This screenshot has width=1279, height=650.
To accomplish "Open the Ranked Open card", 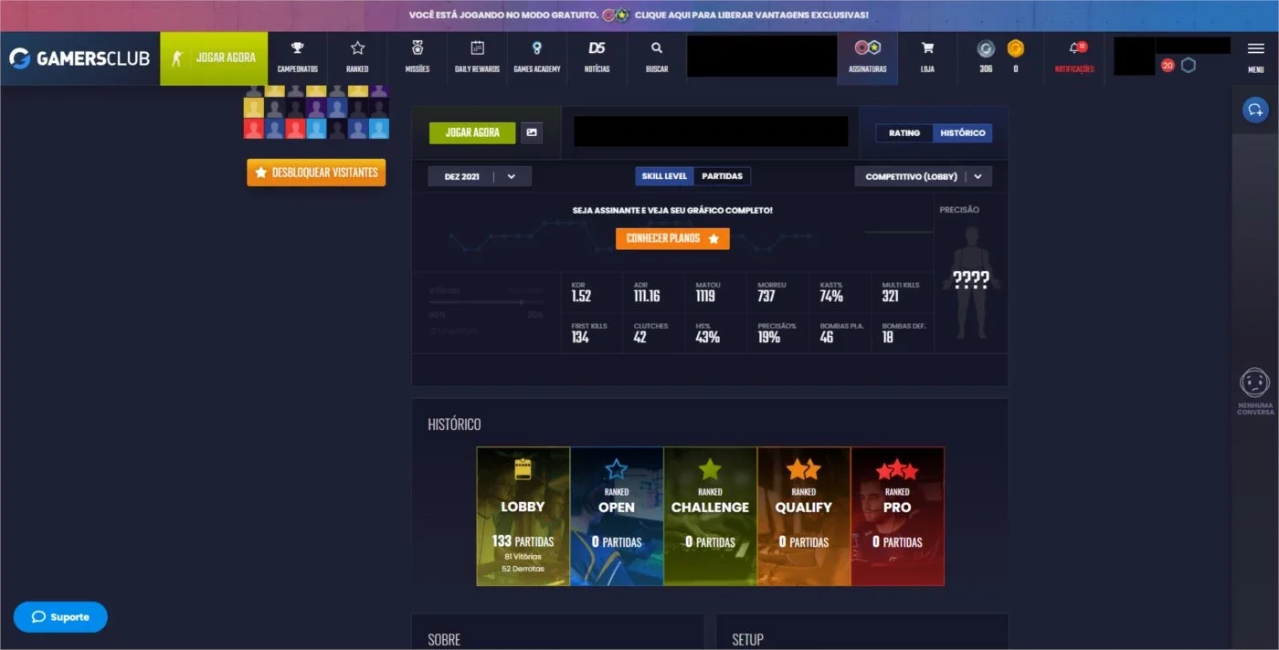I will (617, 516).
